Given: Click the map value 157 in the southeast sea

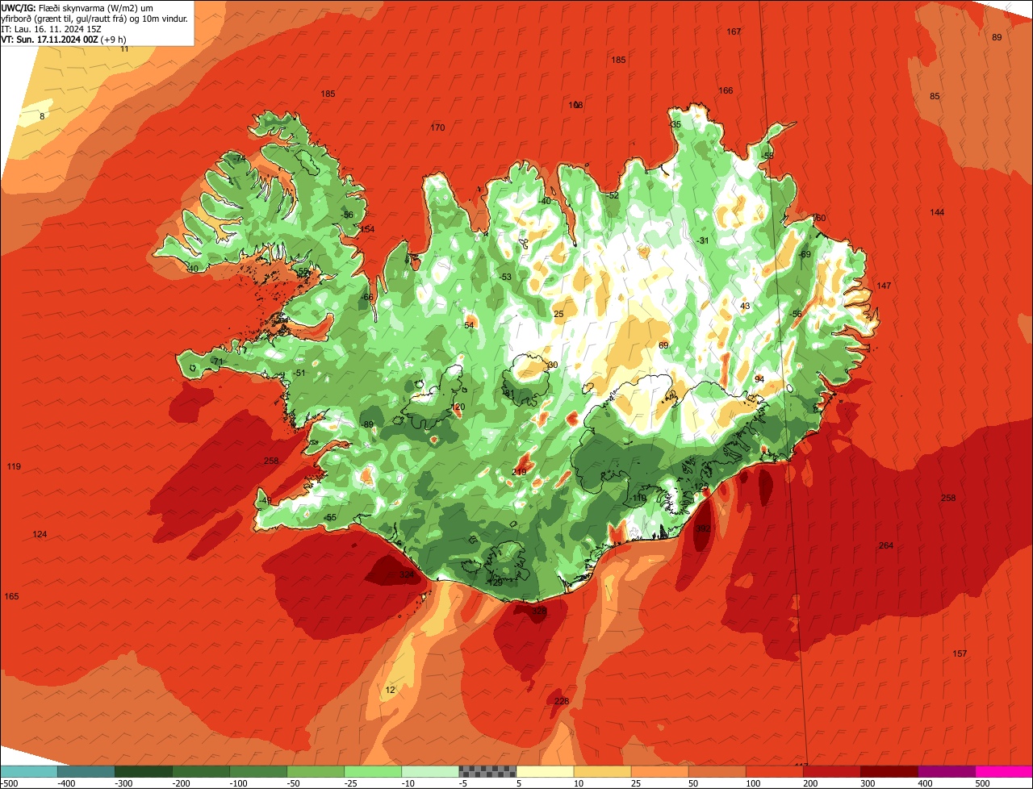Looking at the screenshot, I should (x=960, y=653).
